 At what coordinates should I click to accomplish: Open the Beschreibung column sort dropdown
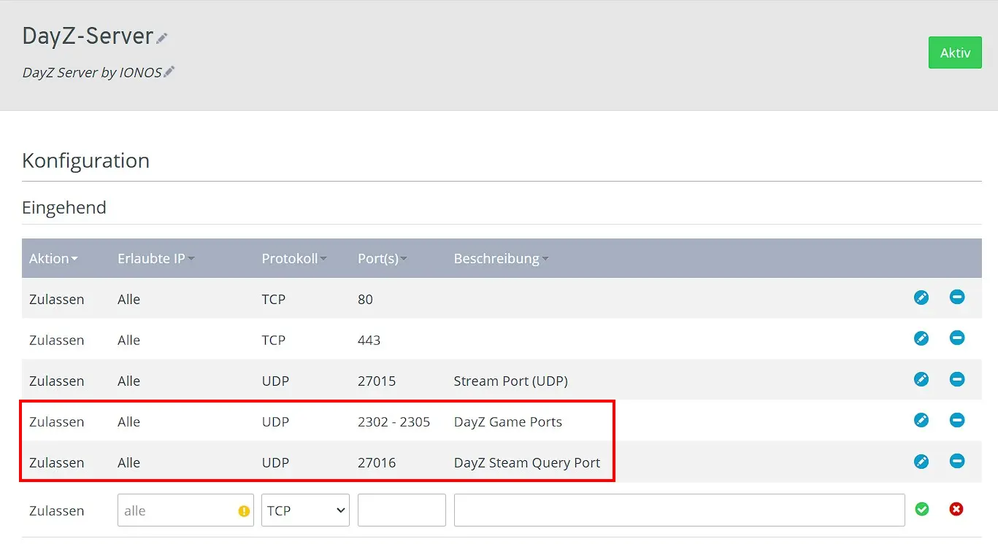point(545,258)
